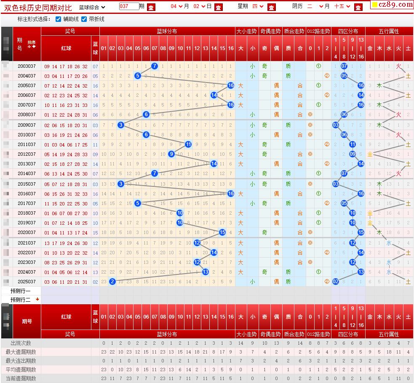The image size is (414, 383).
Task: Click blue ball 16 in row 2016037
Action: click(x=231, y=194)
